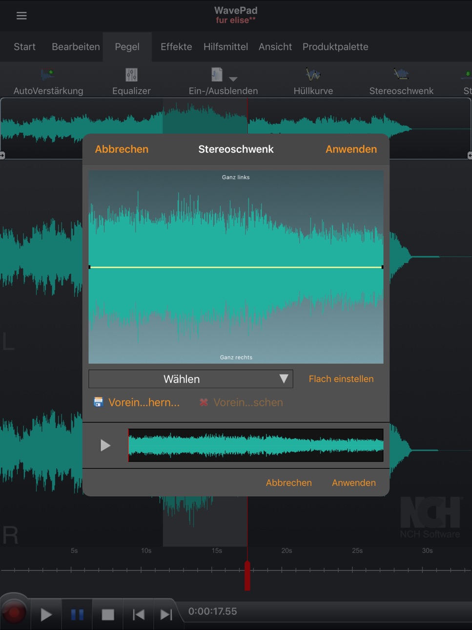This screenshot has height=630, width=472.
Task: Jump to the end of the track
Action: 166,614
